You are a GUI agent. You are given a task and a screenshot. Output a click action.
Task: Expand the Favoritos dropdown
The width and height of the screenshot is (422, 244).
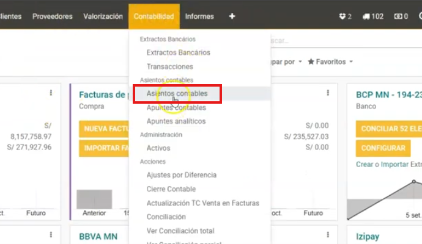click(x=330, y=62)
